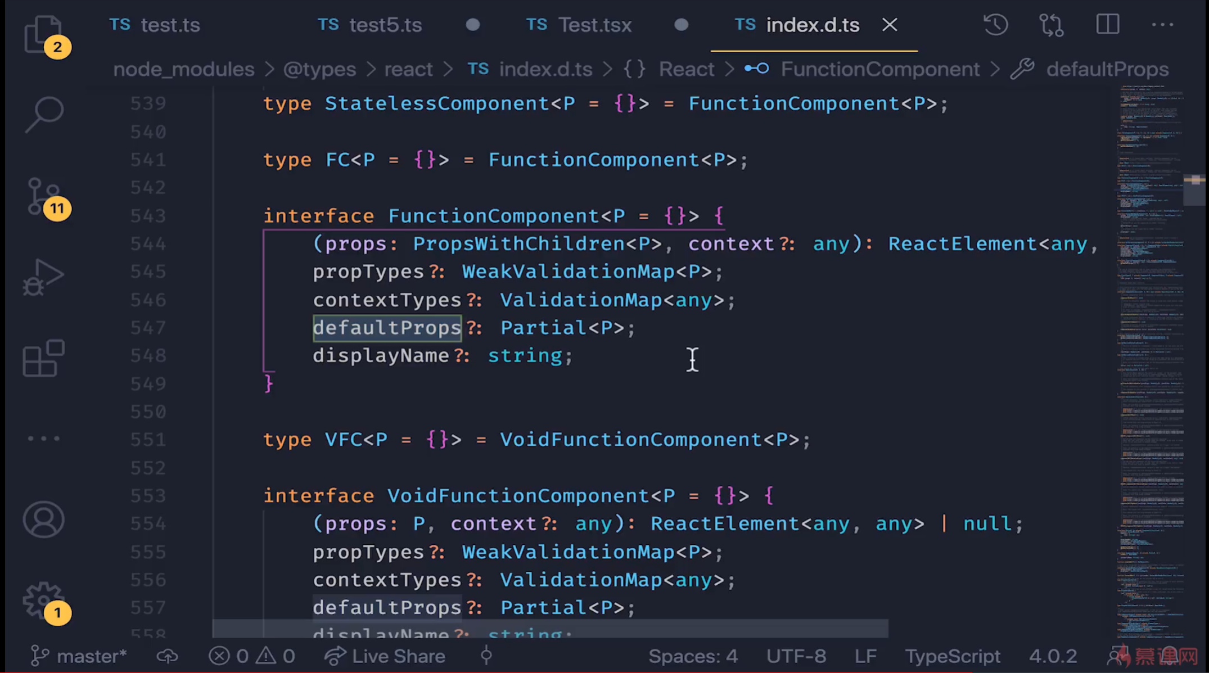Image resolution: width=1209 pixels, height=673 pixels.
Task: Open timeline history icon in editor toolbar
Action: pyautogui.click(x=995, y=25)
